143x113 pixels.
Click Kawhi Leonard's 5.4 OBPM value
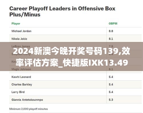pos(111,77)
